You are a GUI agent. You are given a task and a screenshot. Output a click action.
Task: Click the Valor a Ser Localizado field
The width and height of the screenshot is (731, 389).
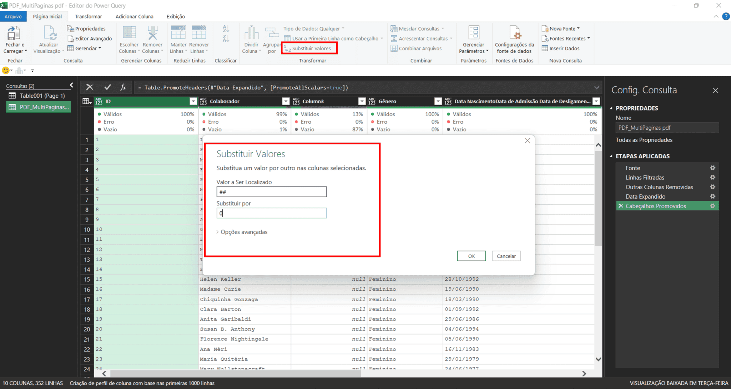271,191
